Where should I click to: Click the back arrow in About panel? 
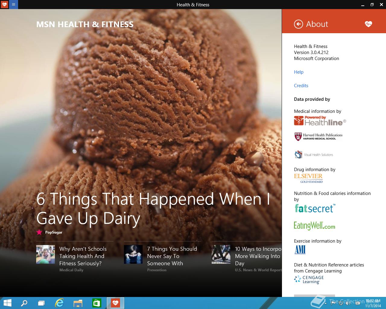298,24
